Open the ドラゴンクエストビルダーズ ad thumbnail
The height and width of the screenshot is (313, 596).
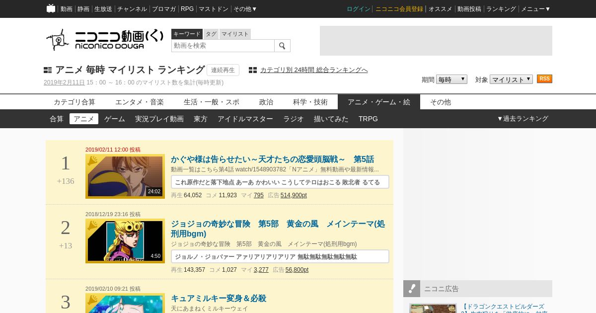[x=433, y=309]
